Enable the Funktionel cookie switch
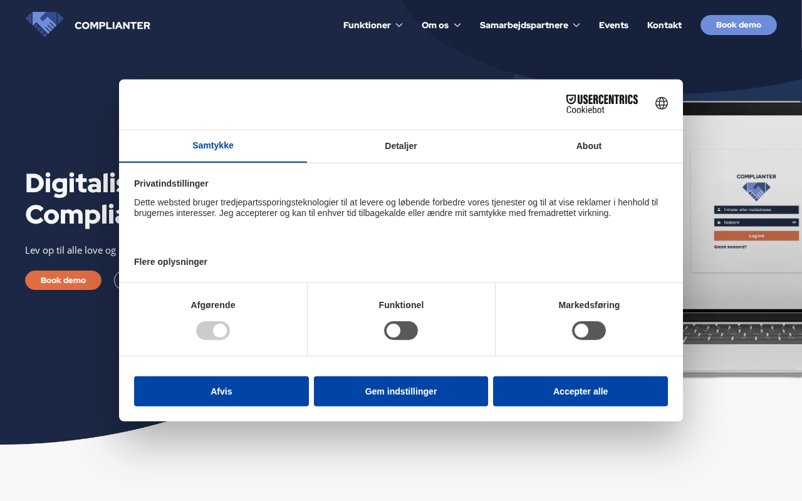Screen dimensions: 802x501 [401, 331]
